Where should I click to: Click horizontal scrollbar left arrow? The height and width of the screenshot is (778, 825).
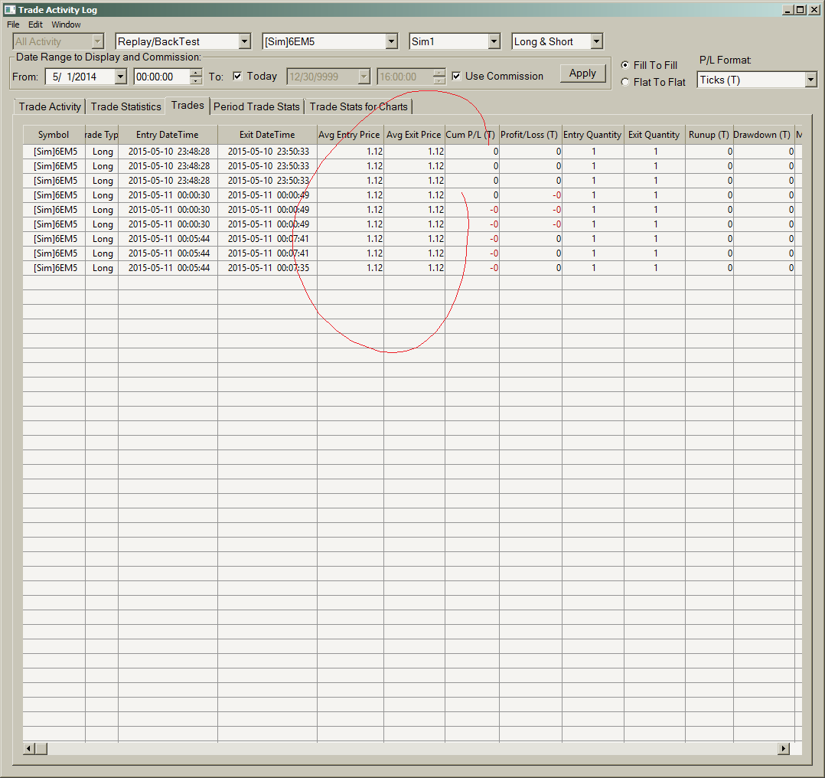pyautogui.click(x=29, y=748)
